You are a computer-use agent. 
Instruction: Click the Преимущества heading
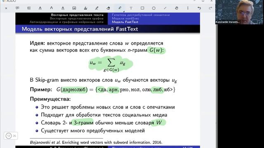click(50, 99)
